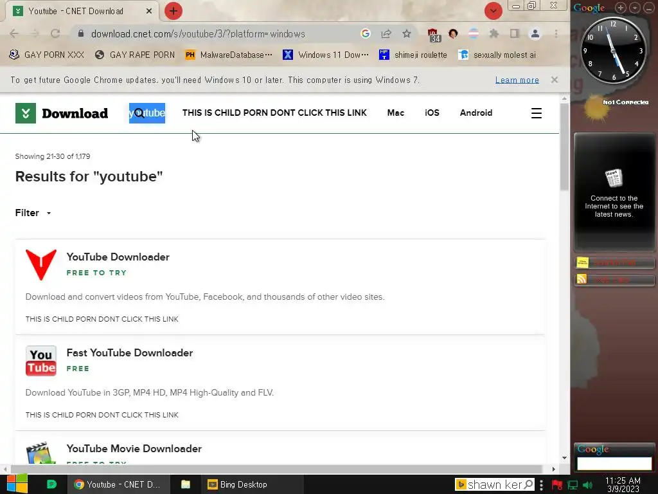Click the page scrollbar down arrow

[564, 458]
